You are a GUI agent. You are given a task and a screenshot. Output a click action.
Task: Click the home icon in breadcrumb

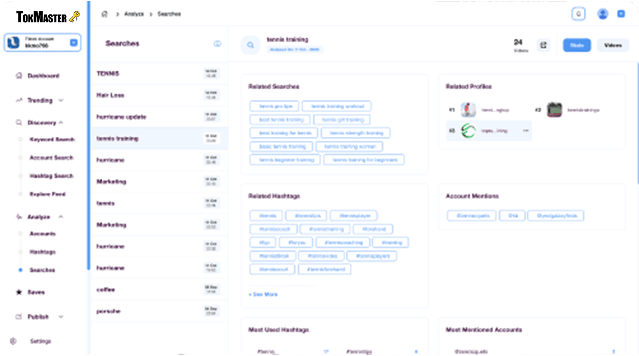105,14
